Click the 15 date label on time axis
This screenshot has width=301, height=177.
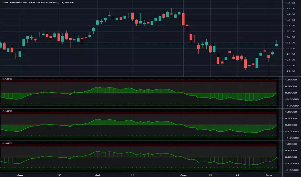[x=133, y=175]
